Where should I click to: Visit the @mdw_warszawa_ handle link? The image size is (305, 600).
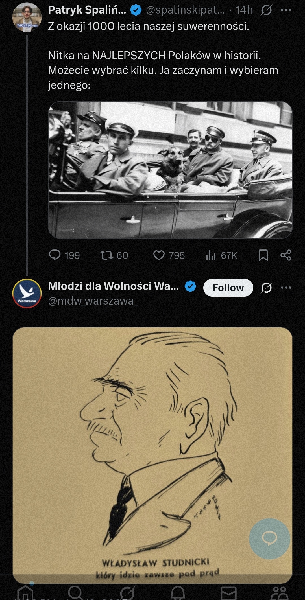pyautogui.click(x=93, y=301)
